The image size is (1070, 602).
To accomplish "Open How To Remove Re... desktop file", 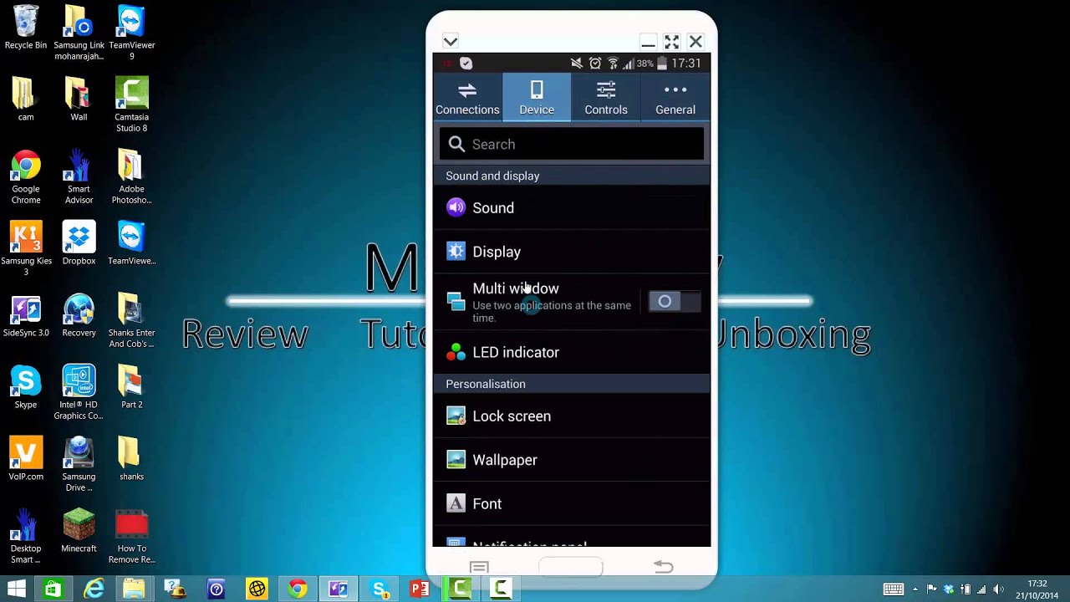I will coord(131,536).
